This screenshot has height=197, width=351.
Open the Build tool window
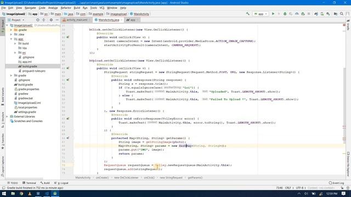[x=45, y=183]
